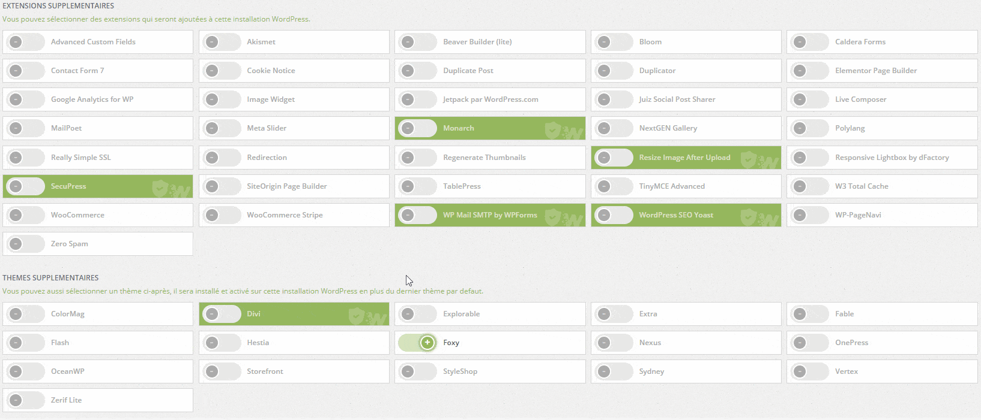The image size is (981, 420).
Task: Toggle the highlighted Divi theme switch
Action: coord(222,314)
